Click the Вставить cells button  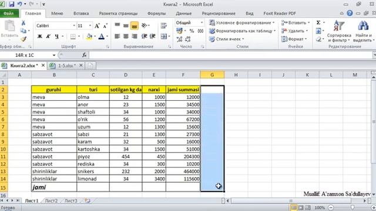pos(296,23)
